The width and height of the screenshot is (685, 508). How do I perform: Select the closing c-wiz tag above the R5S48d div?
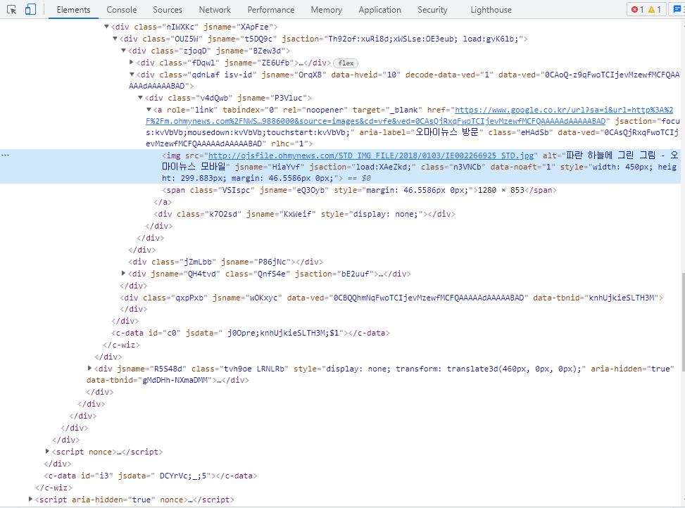pyautogui.click(x=121, y=345)
